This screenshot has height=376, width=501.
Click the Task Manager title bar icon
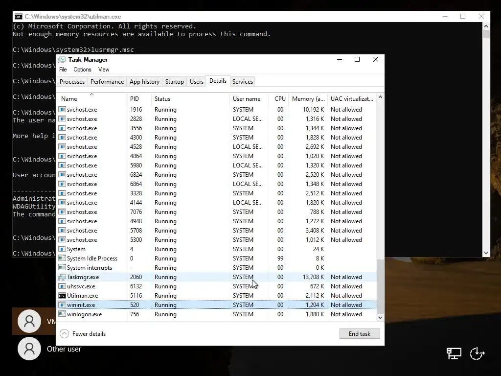tap(62, 60)
